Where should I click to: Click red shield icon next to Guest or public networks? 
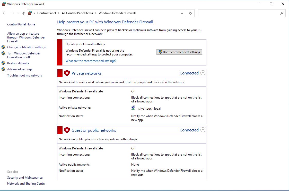click(x=67, y=130)
